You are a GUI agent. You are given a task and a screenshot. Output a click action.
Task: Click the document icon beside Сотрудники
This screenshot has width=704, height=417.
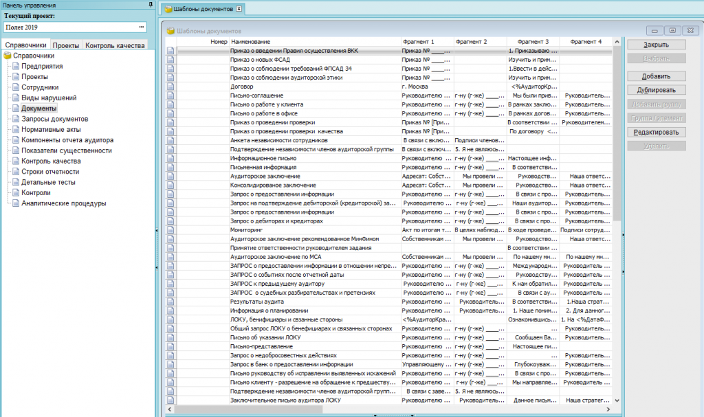click(16, 87)
